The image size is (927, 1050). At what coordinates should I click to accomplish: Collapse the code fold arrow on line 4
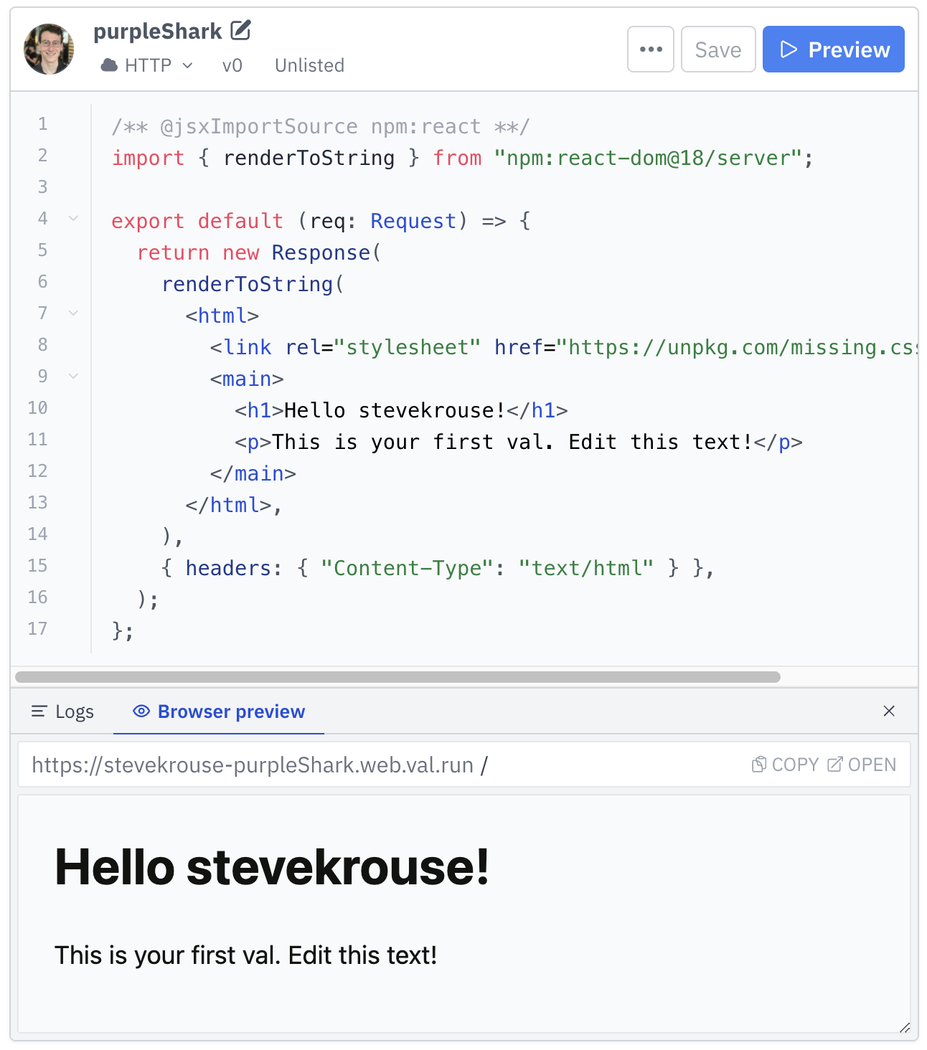click(x=73, y=218)
